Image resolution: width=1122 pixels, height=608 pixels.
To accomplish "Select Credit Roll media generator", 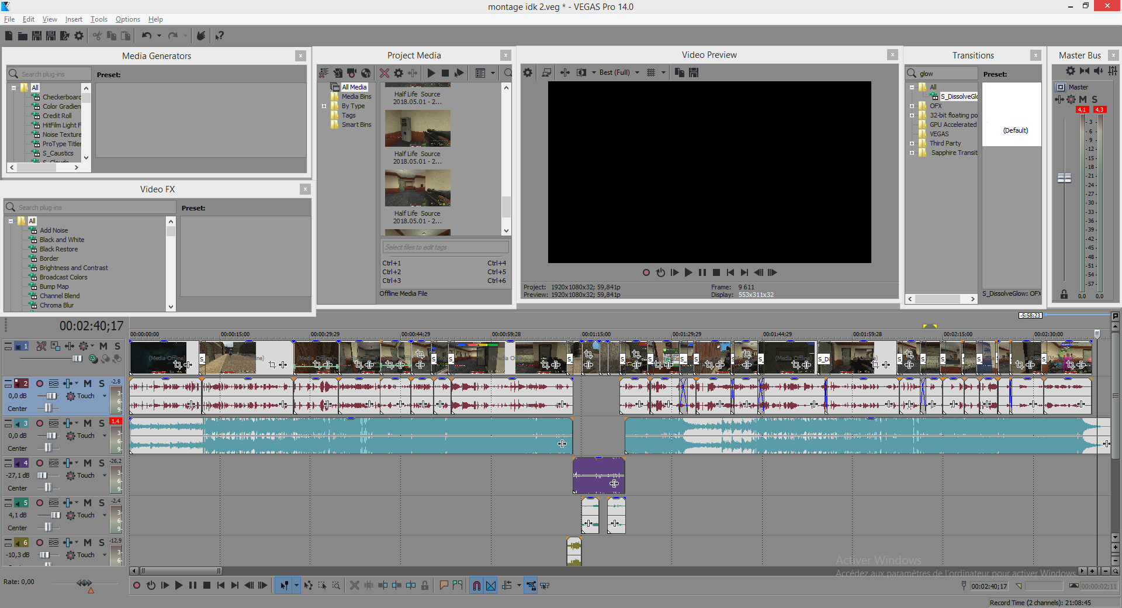I will pos(57,116).
